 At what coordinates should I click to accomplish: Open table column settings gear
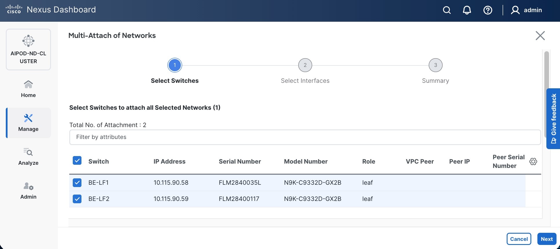pyautogui.click(x=533, y=162)
